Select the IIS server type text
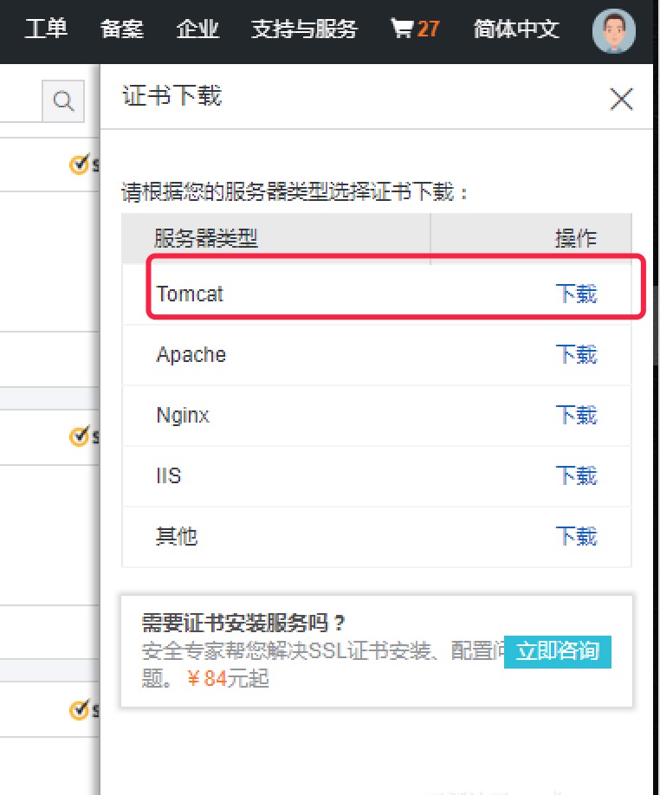Image resolution: width=660 pixels, height=795 pixels. coord(168,475)
